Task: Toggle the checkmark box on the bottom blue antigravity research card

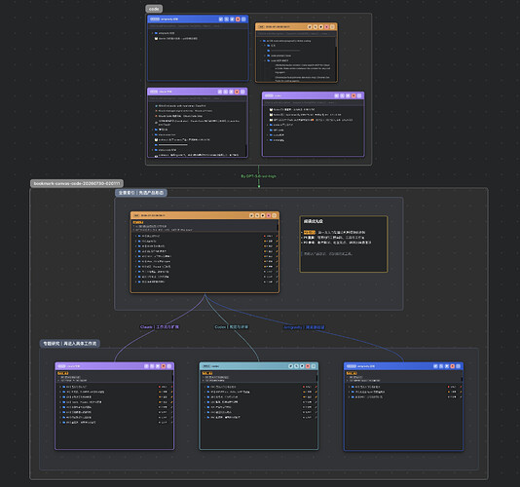Action: click(435, 366)
